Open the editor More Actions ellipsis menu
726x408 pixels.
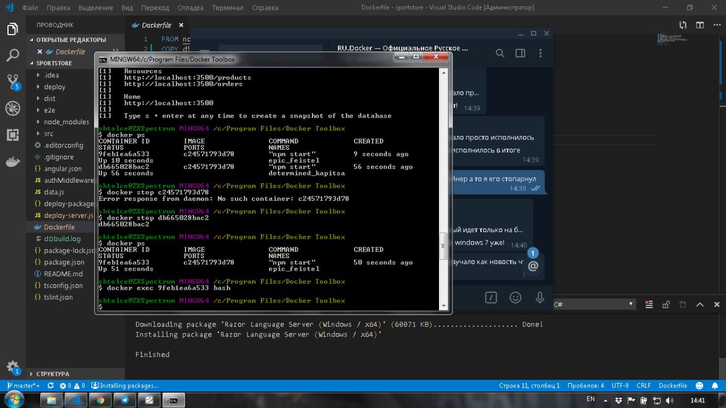tap(716, 25)
